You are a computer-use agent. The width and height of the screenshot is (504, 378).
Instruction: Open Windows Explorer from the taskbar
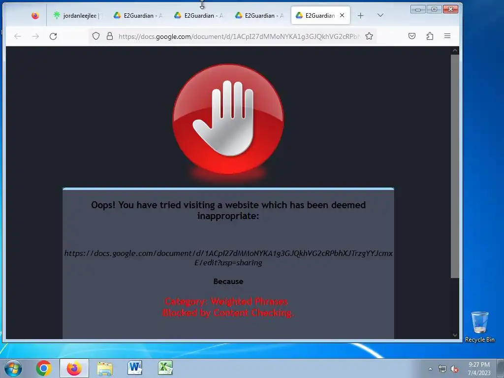click(x=105, y=368)
